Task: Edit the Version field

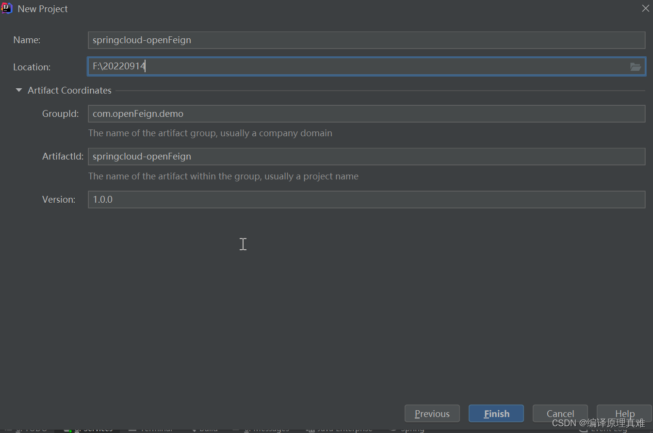Action: pos(366,199)
